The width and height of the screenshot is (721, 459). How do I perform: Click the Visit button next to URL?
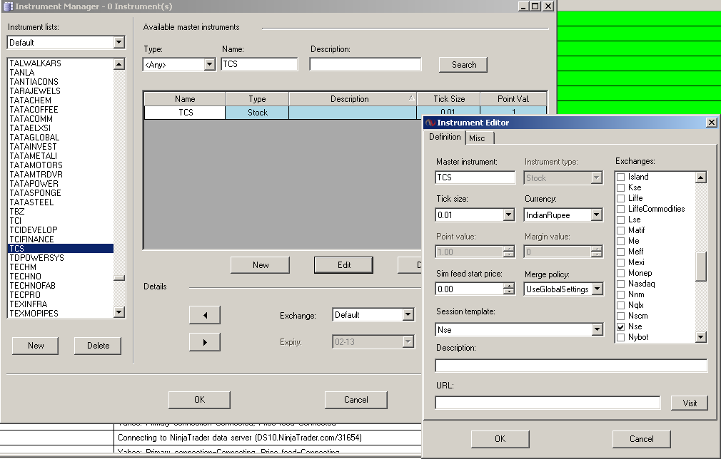pos(690,403)
